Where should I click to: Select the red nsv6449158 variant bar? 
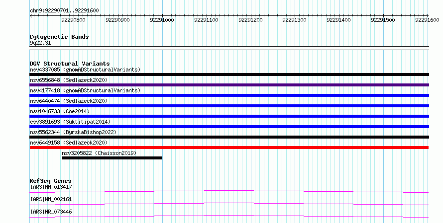[x=229, y=148]
